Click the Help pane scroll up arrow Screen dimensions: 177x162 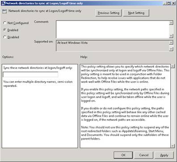click(x=173, y=66)
